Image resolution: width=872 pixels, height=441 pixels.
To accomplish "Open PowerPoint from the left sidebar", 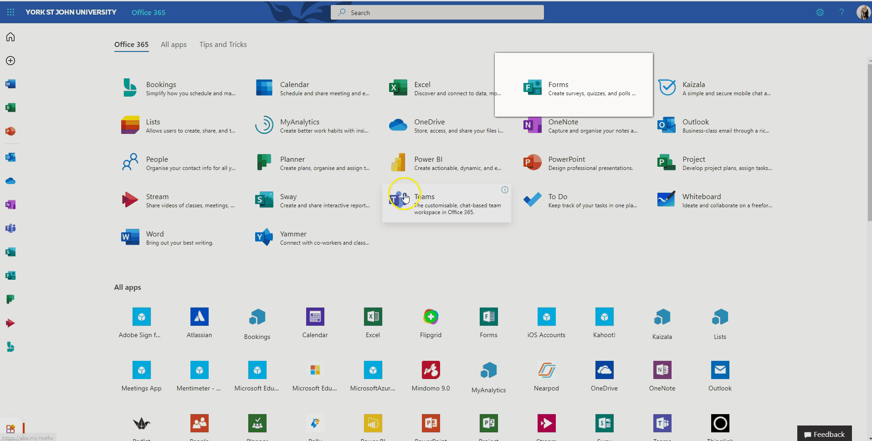I will click(10, 131).
